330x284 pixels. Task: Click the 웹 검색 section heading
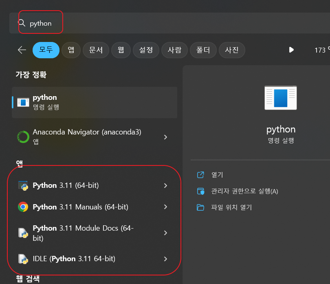pos(28,279)
